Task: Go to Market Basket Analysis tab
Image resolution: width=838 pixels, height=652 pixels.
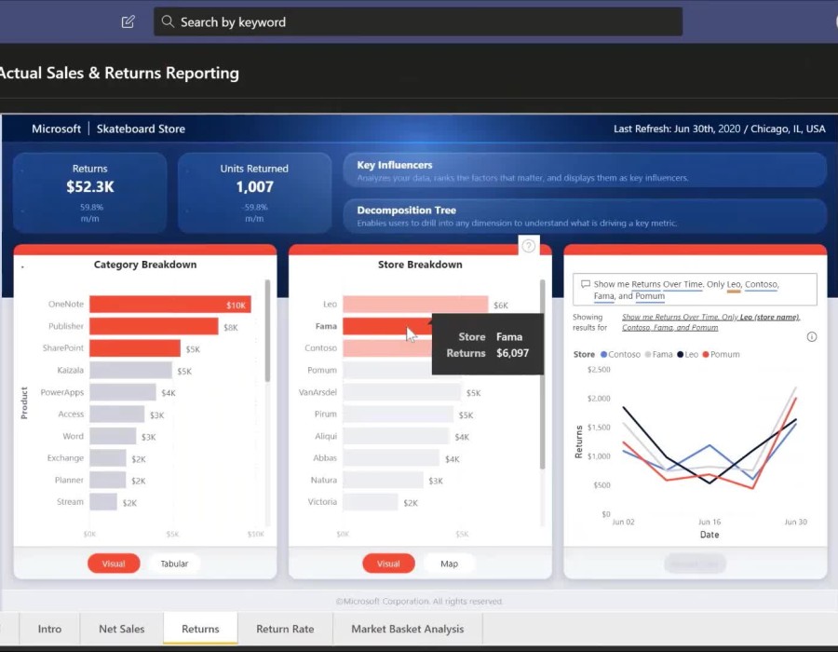Action: (x=407, y=629)
